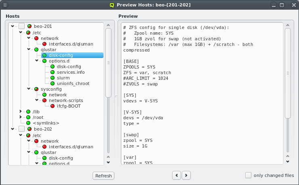Screen dimensions: 299x185
Task: Click the red icon beside network-scripts
Action: pos(44,100)
